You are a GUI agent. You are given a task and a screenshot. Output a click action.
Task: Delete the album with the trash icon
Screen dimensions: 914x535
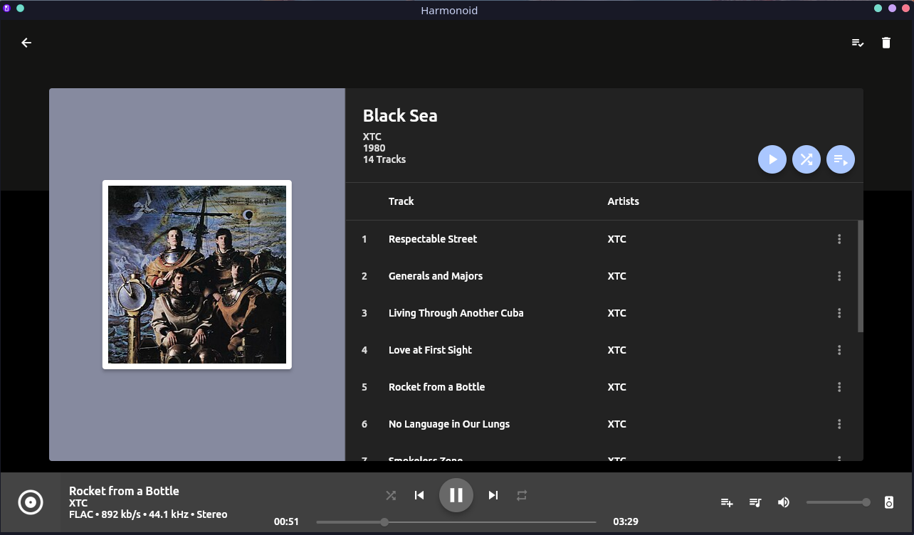point(886,43)
